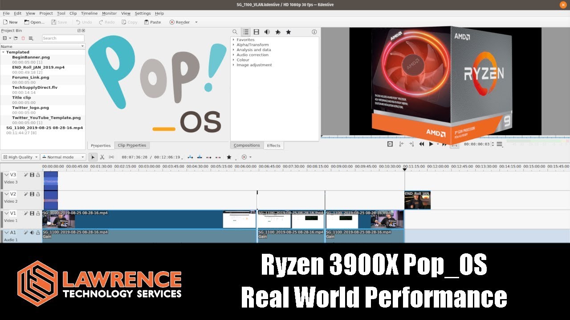Open the High Quality preview dropdown
Image resolution: width=570 pixels, height=320 pixels.
(x=20, y=157)
